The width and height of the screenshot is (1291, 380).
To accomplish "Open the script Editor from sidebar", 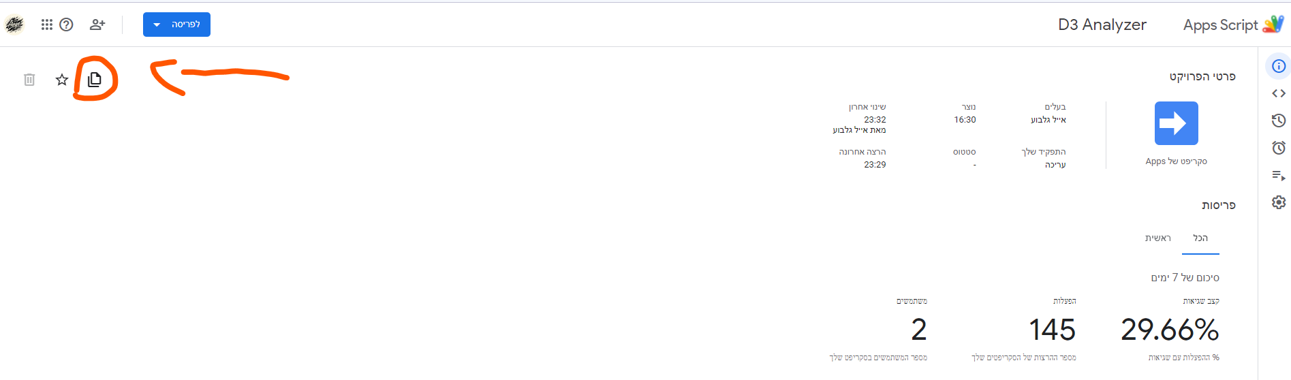I will click(x=1279, y=93).
